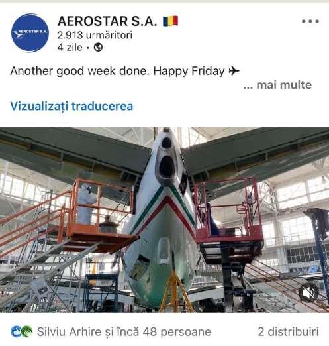This screenshot has height=346, width=329.
Task: Click the round AEROSTAR S.A. logo avatar
Action: click(30, 33)
